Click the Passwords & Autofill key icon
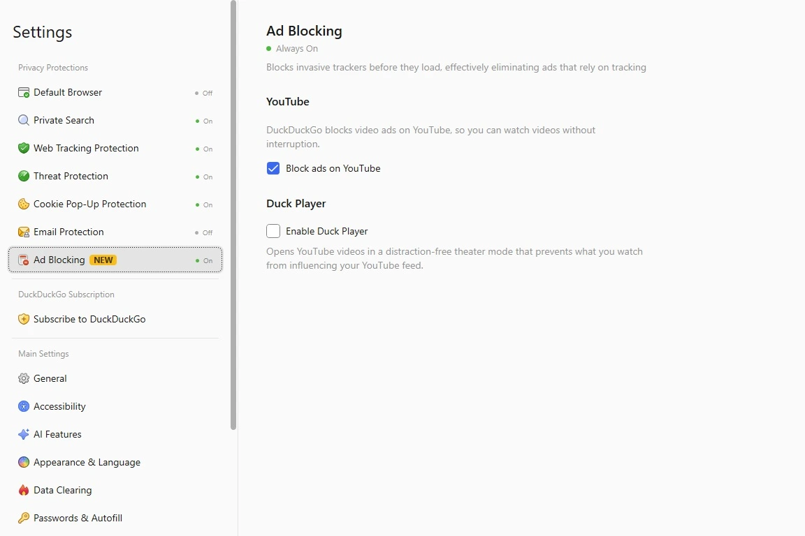The width and height of the screenshot is (805, 536). tap(24, 518)
